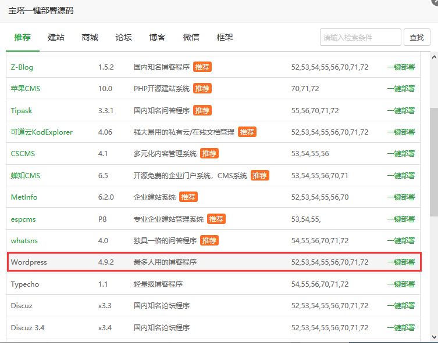Viewport: 438px width, 343px height.
Task: Open the MetInfo name link
Action: click(x=24, y=197)
